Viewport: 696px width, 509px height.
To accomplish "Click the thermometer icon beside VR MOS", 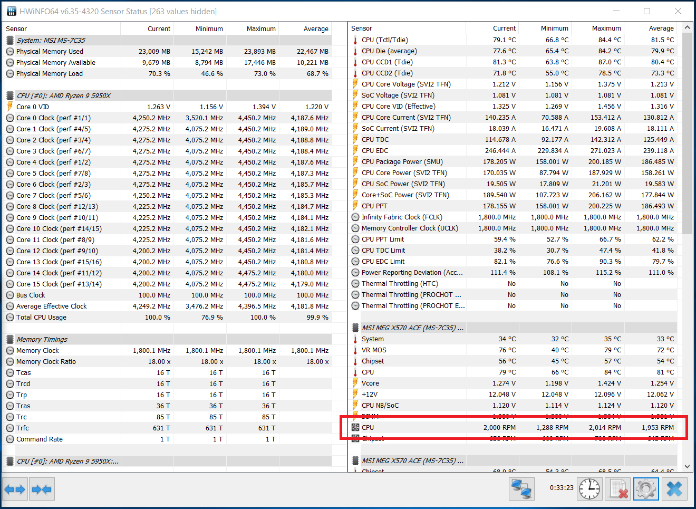I will click(355, 350).
